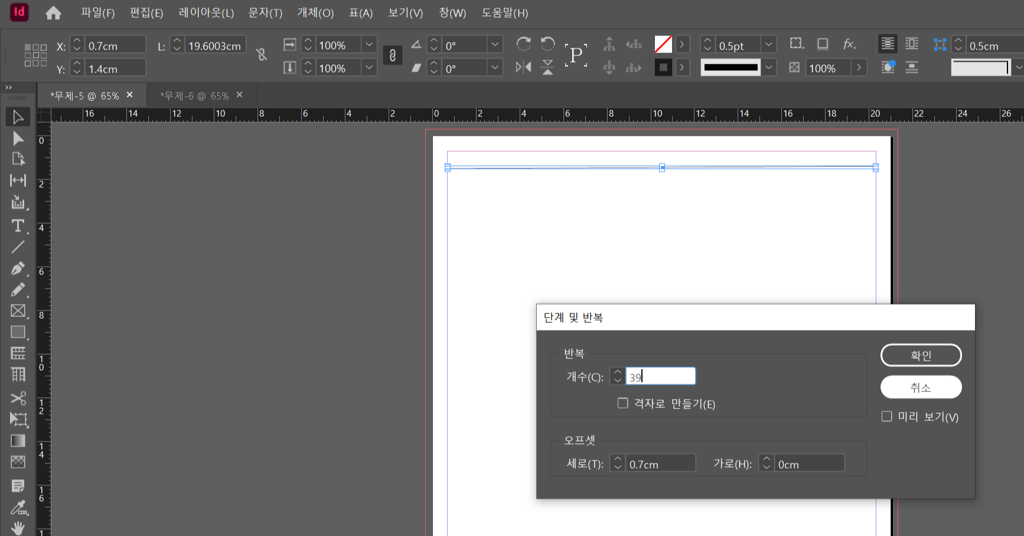Click the reference point locator grid
The width and height of the screenshot is (1024, 536).
click(35, 55)
